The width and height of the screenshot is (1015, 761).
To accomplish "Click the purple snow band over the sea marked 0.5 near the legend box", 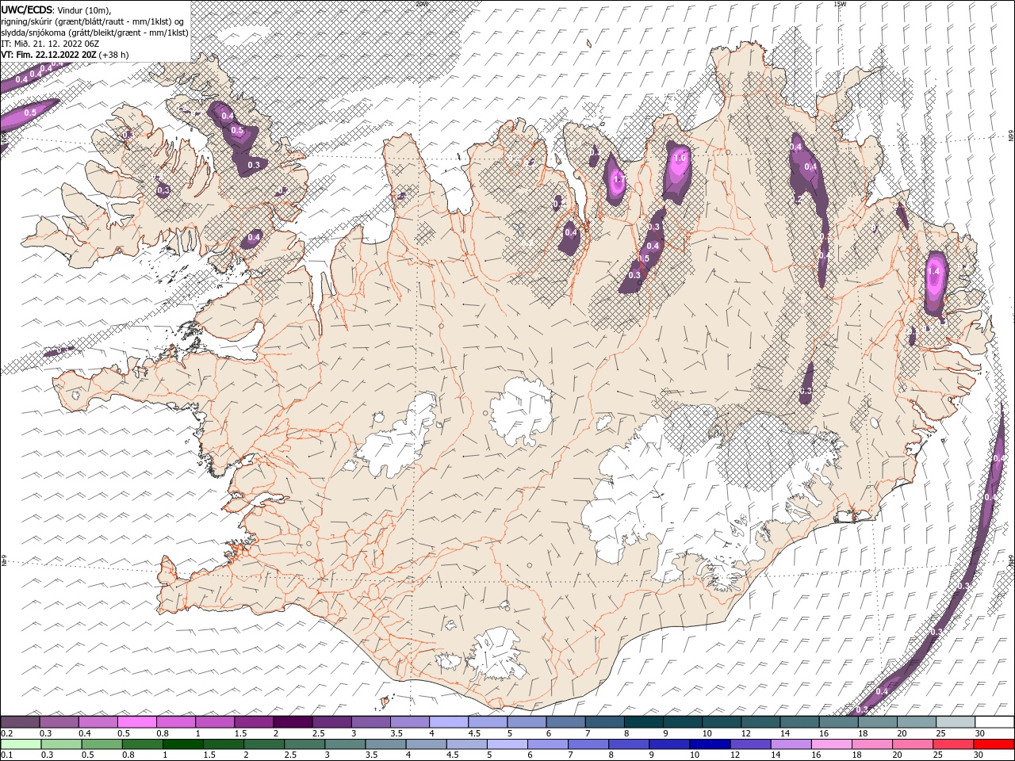I will click(x=29, y=115).
